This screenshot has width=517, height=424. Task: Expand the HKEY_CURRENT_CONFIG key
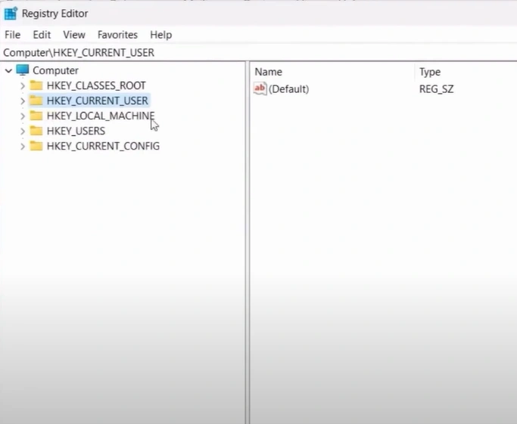click(x=23, y=147)
